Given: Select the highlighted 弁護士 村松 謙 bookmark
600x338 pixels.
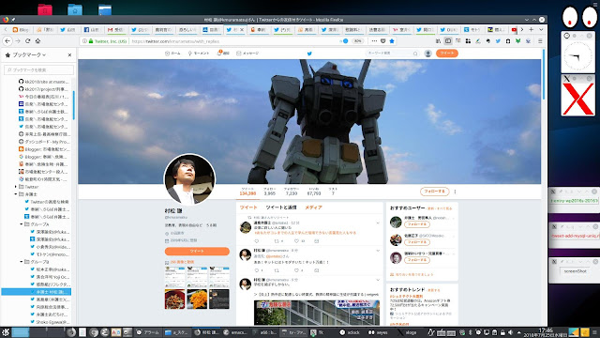Looking at the screenshot, I should 37,292.
